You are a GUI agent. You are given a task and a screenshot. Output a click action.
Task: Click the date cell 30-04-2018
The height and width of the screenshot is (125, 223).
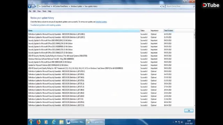point(168,84)
